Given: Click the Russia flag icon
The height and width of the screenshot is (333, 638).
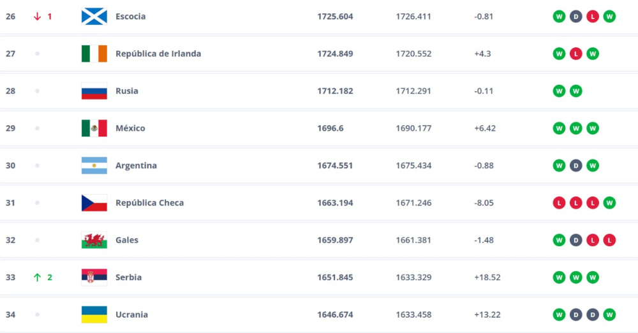Looking at the screenshot, I should [x=94, y=91].
